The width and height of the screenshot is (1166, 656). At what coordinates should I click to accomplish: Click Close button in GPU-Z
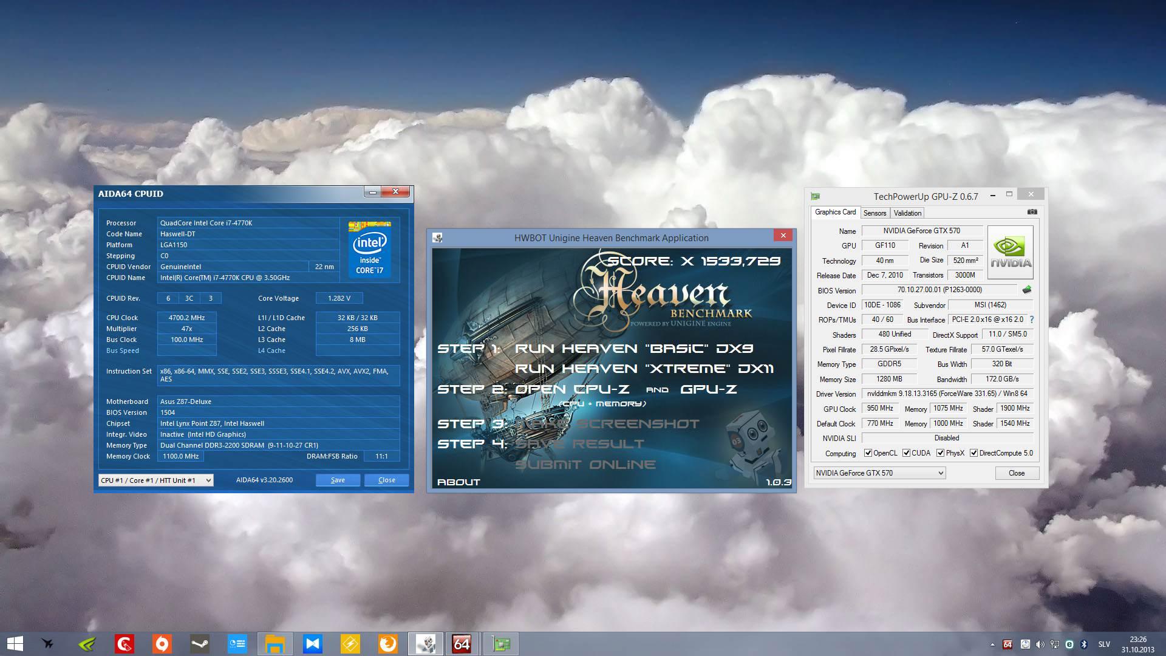point(1017,473)
